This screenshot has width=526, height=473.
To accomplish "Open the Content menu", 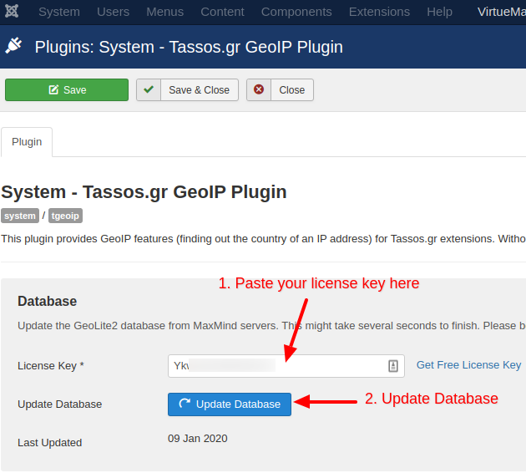I will (222, 12).
